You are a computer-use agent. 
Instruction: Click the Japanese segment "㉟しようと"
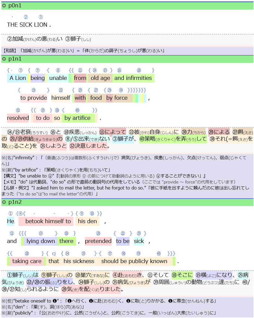pyautogui.click(x=53, y=146)
